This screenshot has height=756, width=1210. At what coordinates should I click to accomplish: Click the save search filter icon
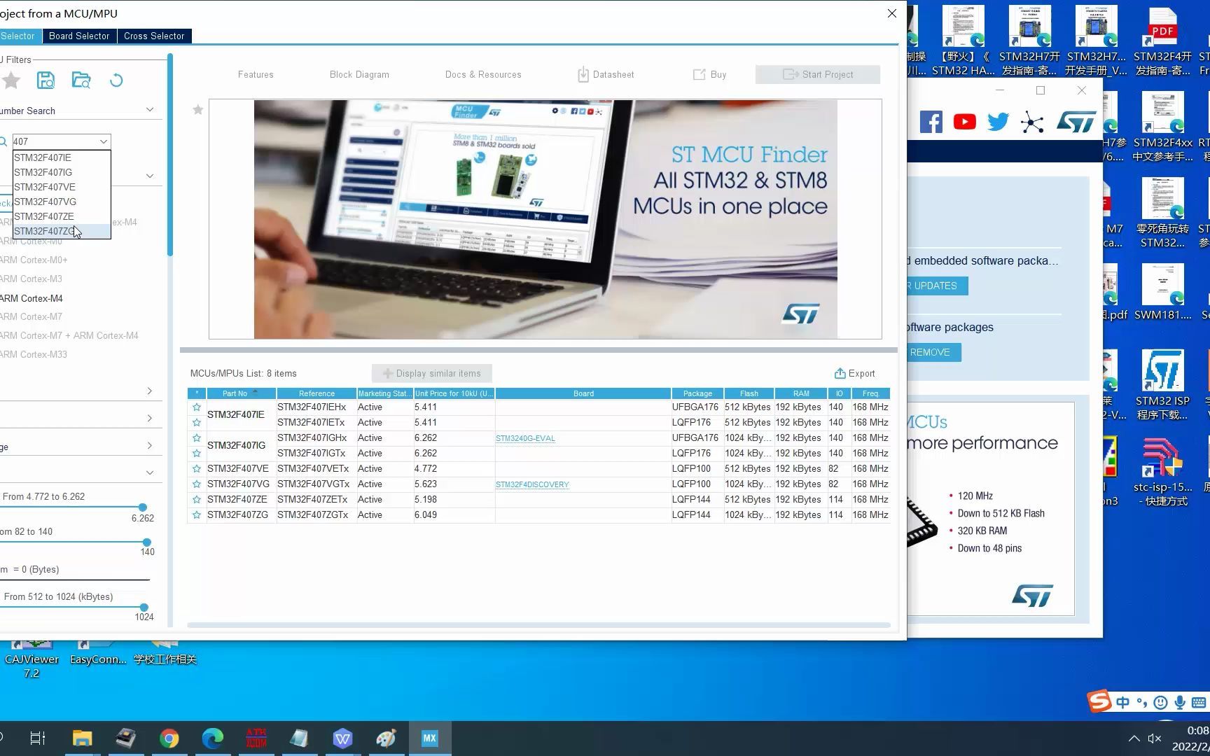[46, 80]
